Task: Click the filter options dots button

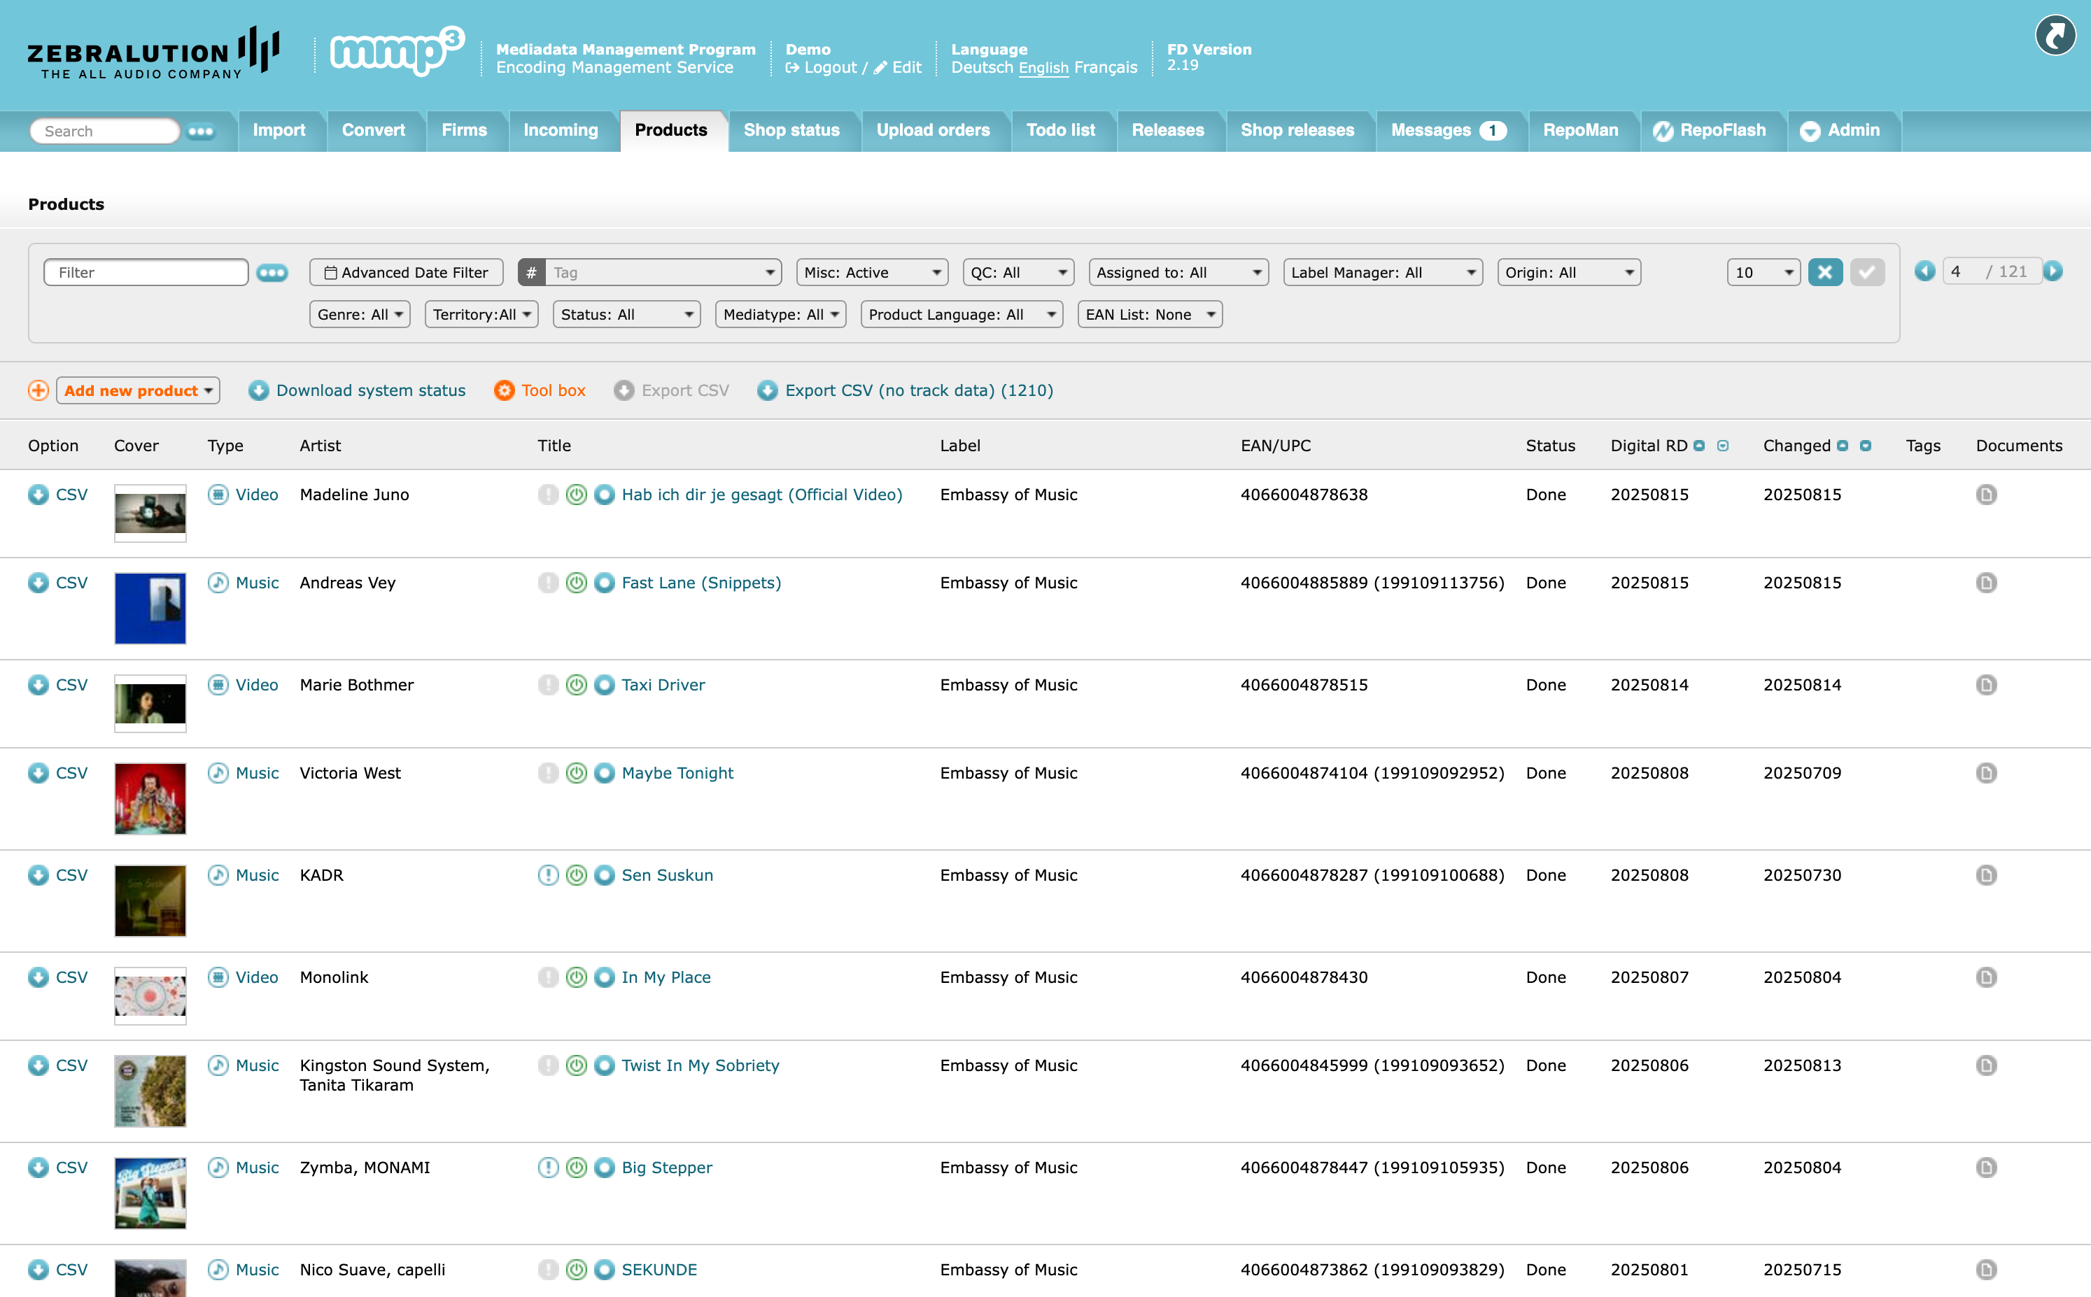Action: [x=272, y=273]
